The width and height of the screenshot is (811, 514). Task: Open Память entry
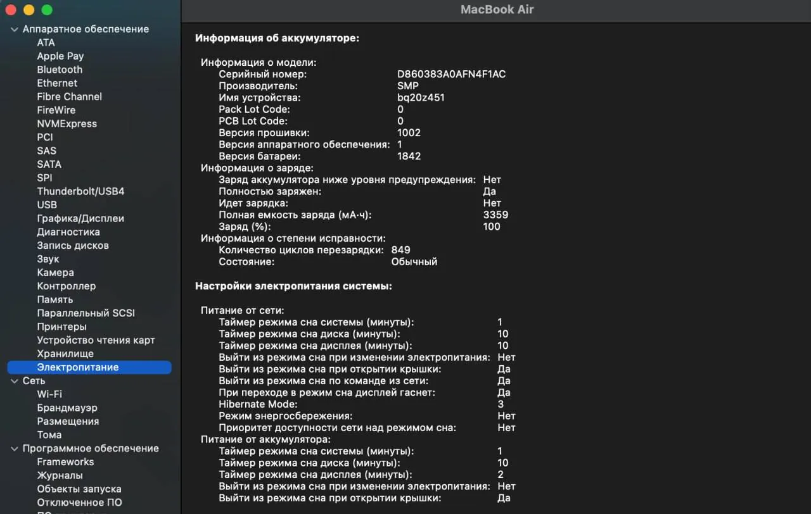click(54, 299)
